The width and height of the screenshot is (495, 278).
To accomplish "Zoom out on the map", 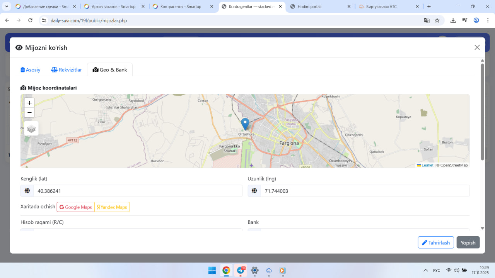I will pos(29,113).
